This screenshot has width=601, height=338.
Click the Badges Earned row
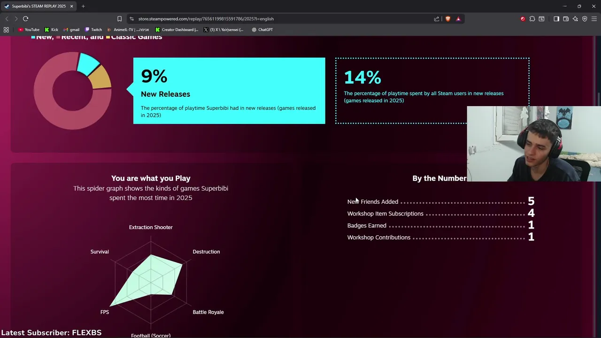[x=441, y=225]
